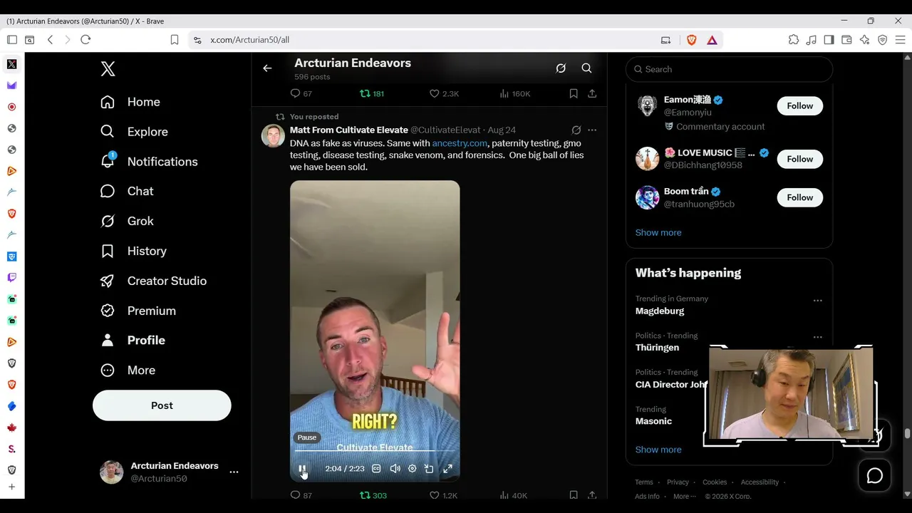
Task: Like the post with 1.2K likes
Action: tap(443, 495)
